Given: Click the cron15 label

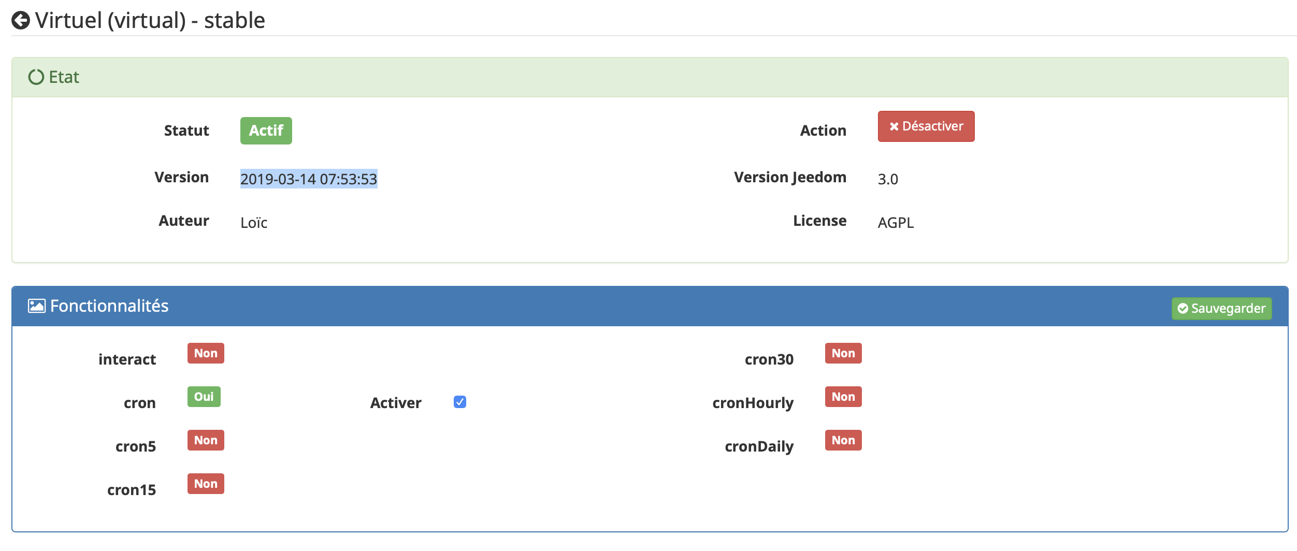Looking at the screenshot, I should 132,490.
